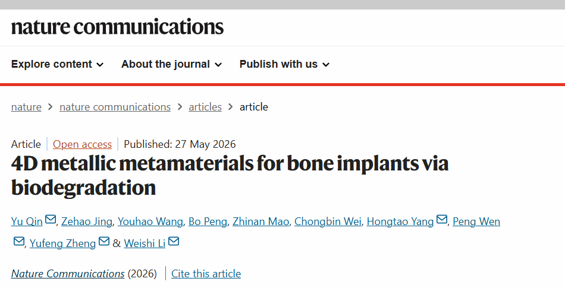Image resolution: width=565 pixels, height=288 pixels.
Task: Click the envelope icon beside Hongtao Yang
Action: (x=442, y=219)
